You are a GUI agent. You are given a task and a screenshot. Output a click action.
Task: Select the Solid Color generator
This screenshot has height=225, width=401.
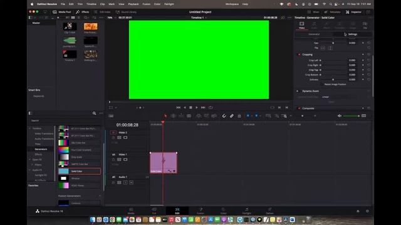pos(80,171)
